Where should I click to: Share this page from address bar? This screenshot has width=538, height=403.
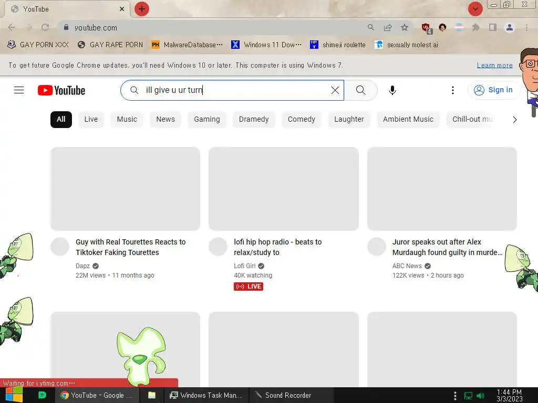click(x=388, y=27)
